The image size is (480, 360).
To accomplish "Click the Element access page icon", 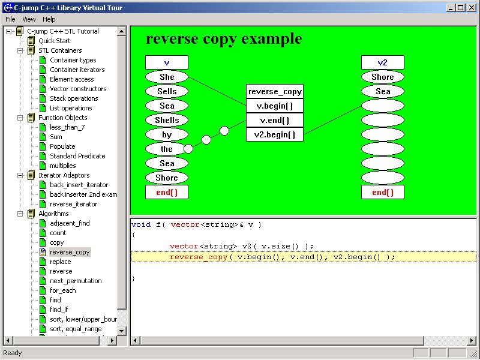I will click(43, 79).
